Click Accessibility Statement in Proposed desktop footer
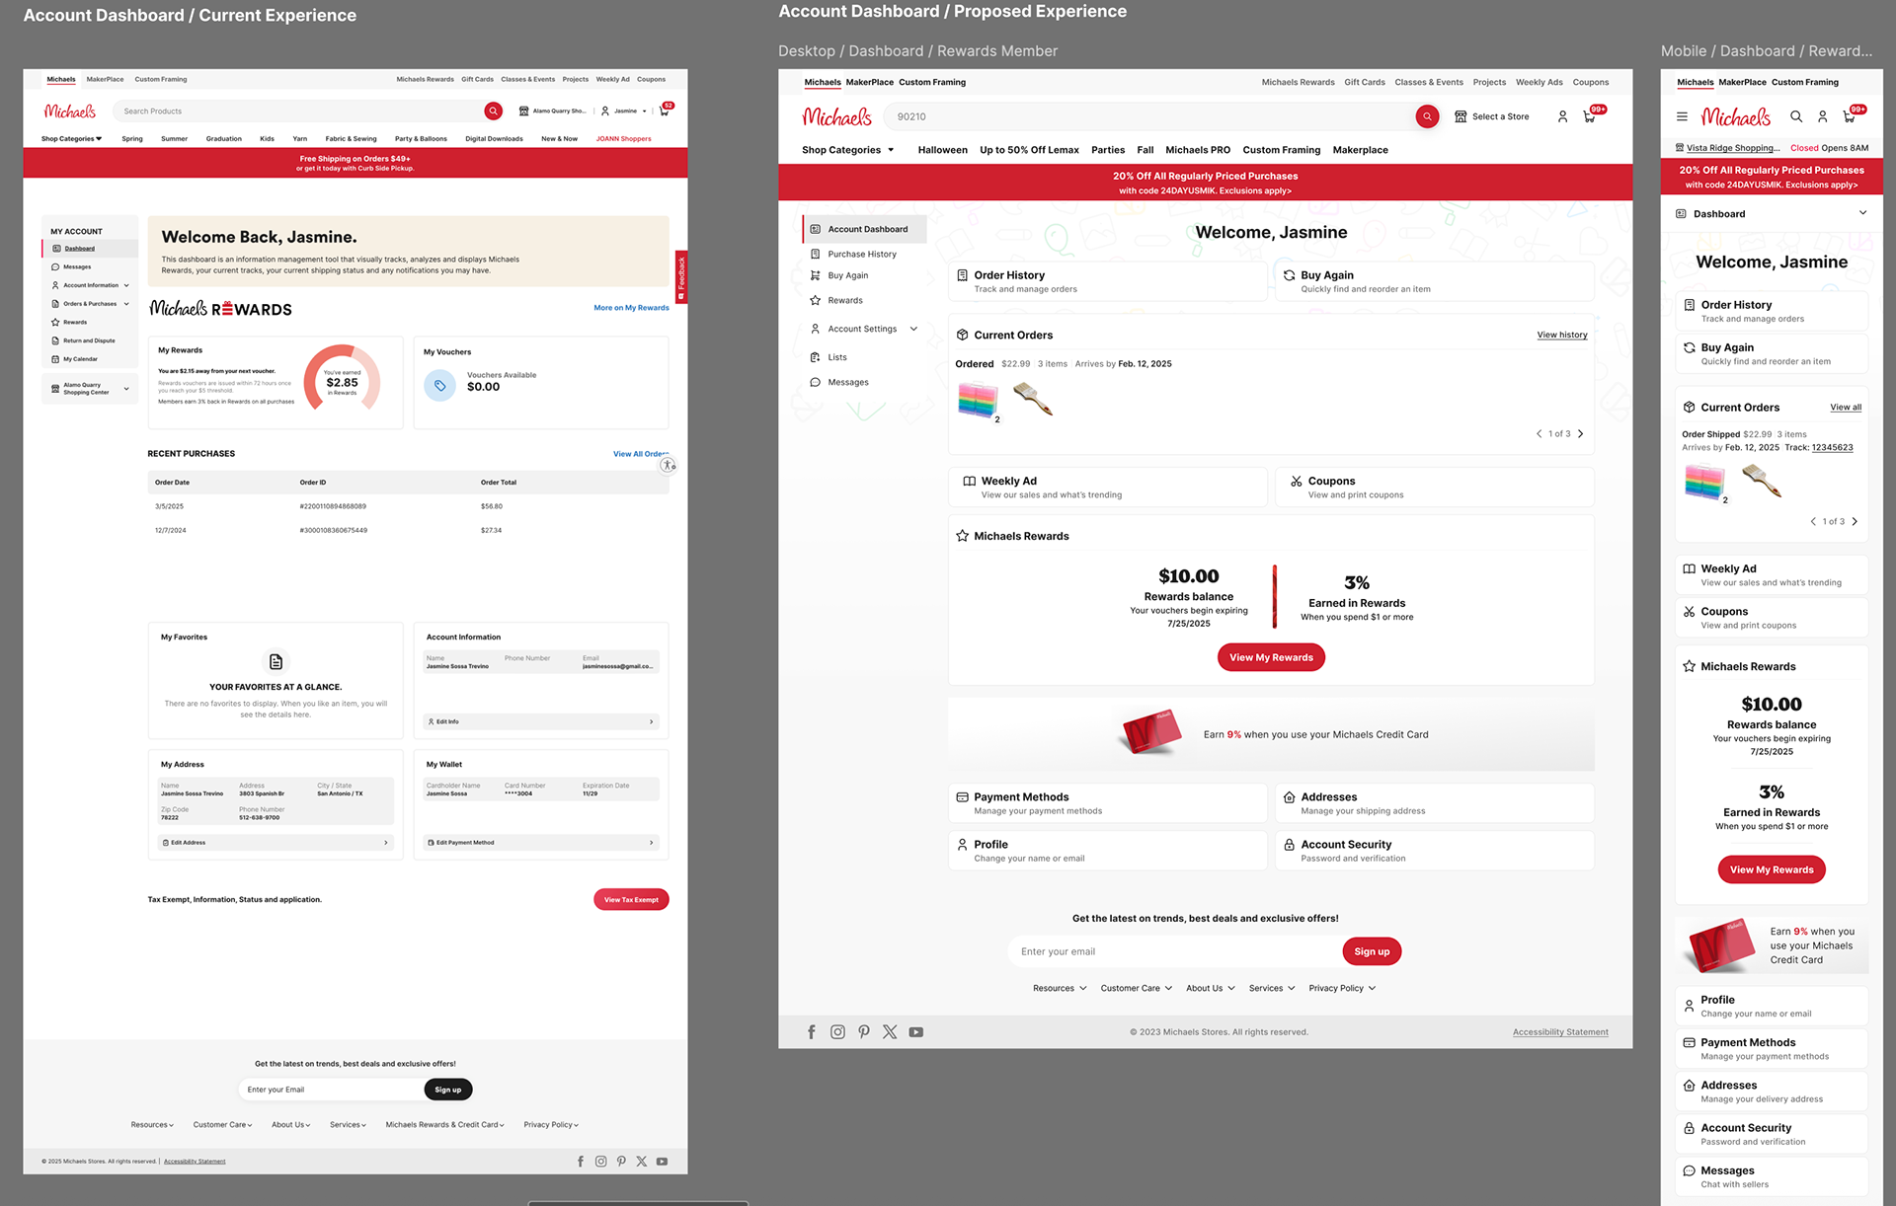This screenshot has width=1896, height=1206. 1560,1032
